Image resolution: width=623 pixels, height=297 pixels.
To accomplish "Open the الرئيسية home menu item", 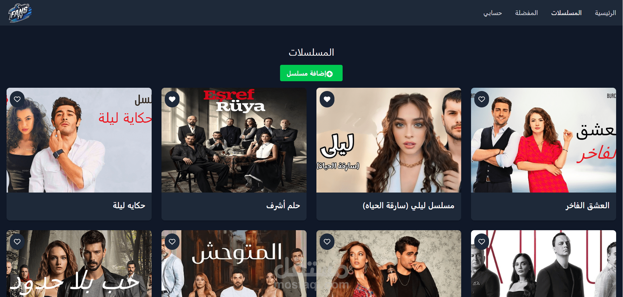I will 605,13.
